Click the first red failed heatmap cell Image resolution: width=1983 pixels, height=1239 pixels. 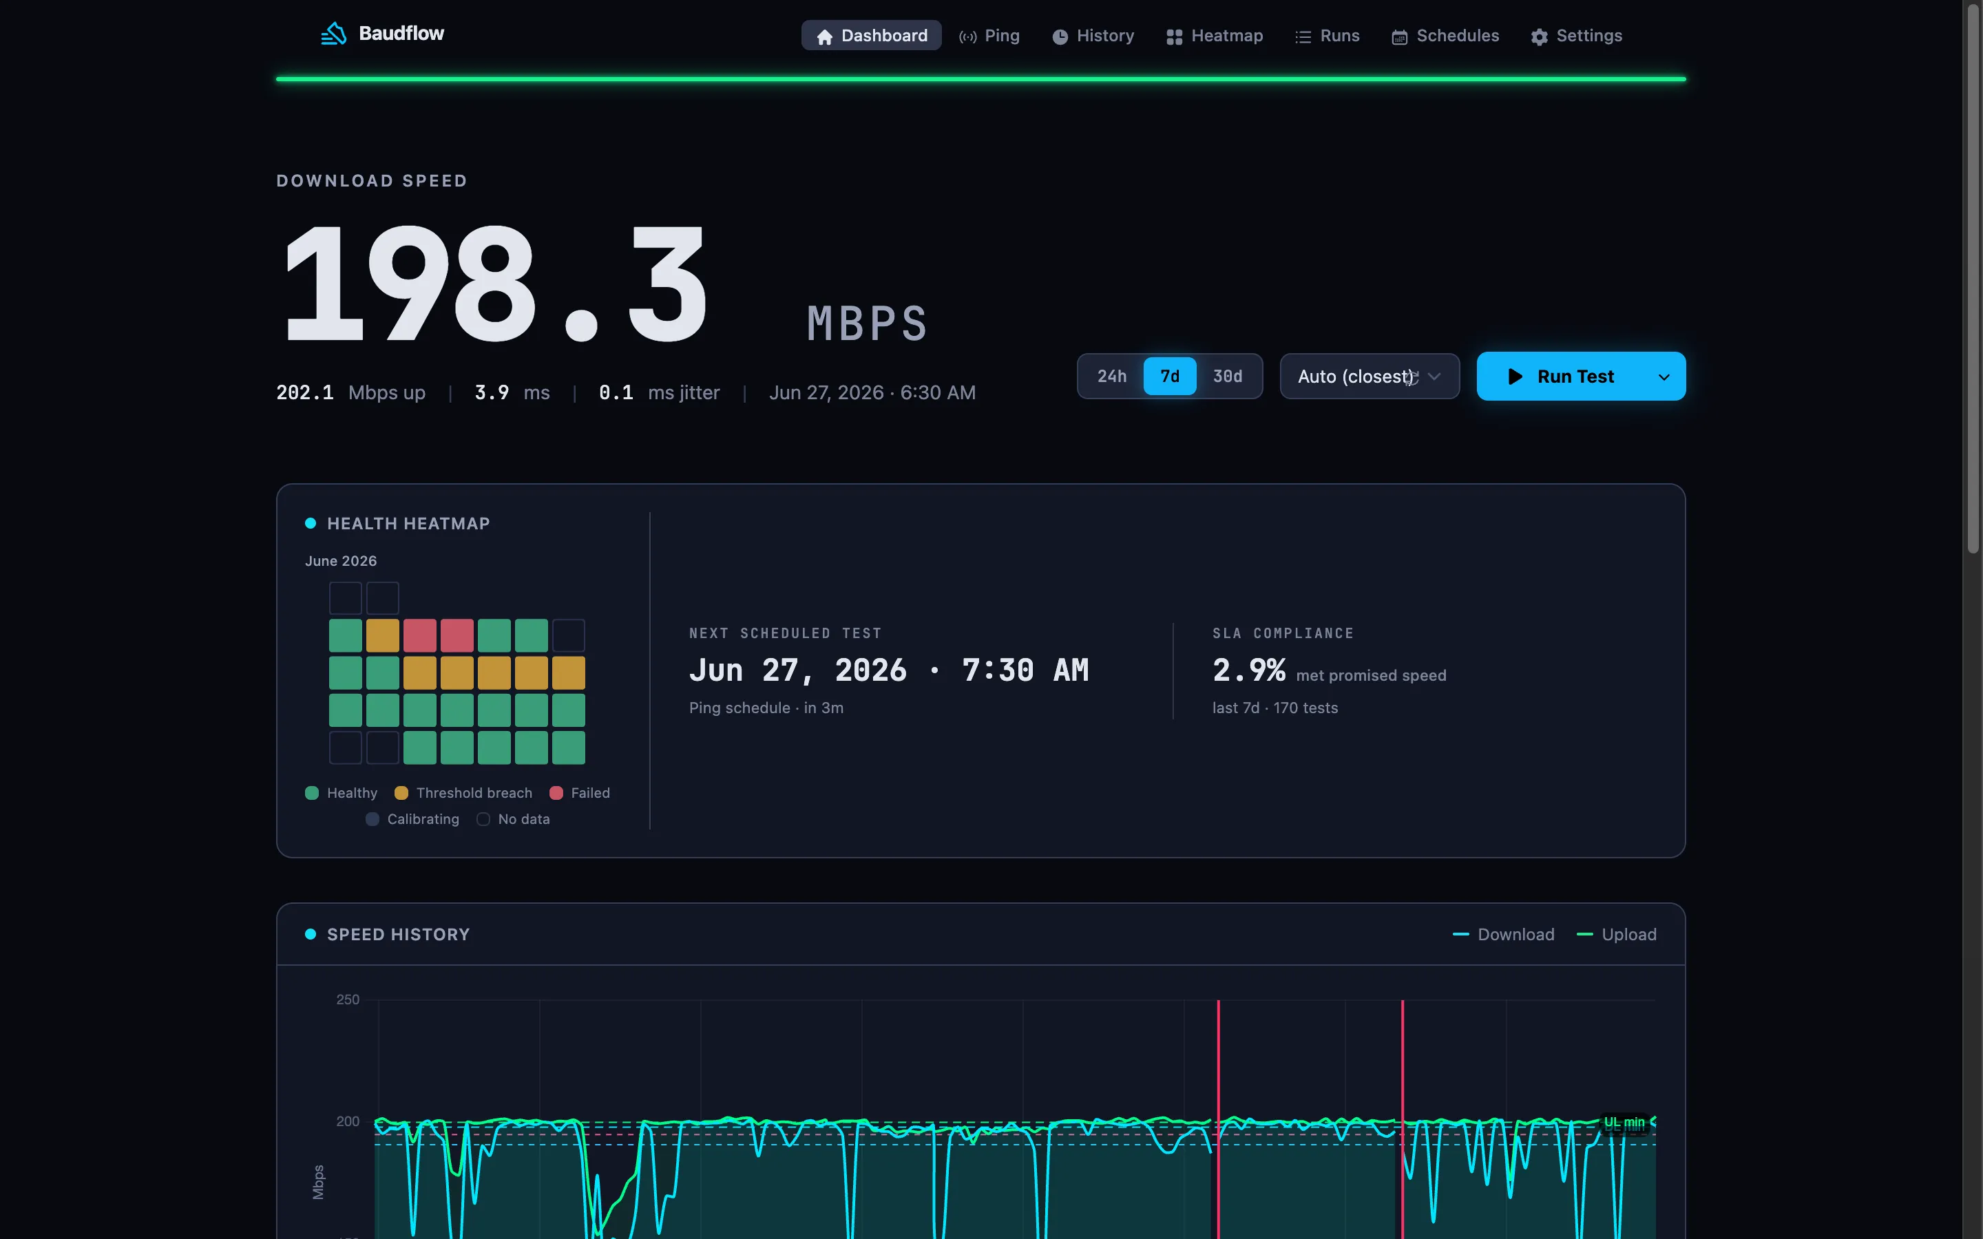419,635
